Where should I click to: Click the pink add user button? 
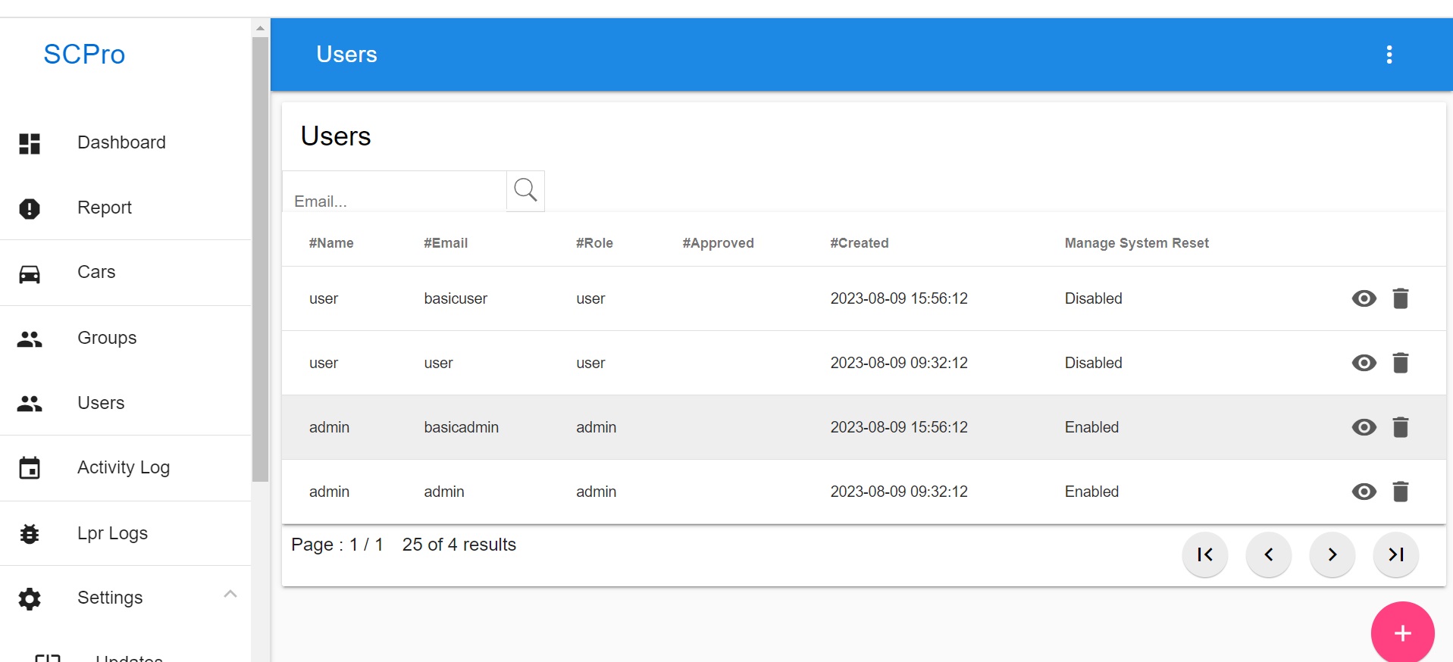coord(1403,633)
